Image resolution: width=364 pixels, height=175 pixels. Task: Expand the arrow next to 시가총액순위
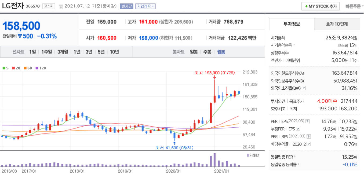coord(294,45)
